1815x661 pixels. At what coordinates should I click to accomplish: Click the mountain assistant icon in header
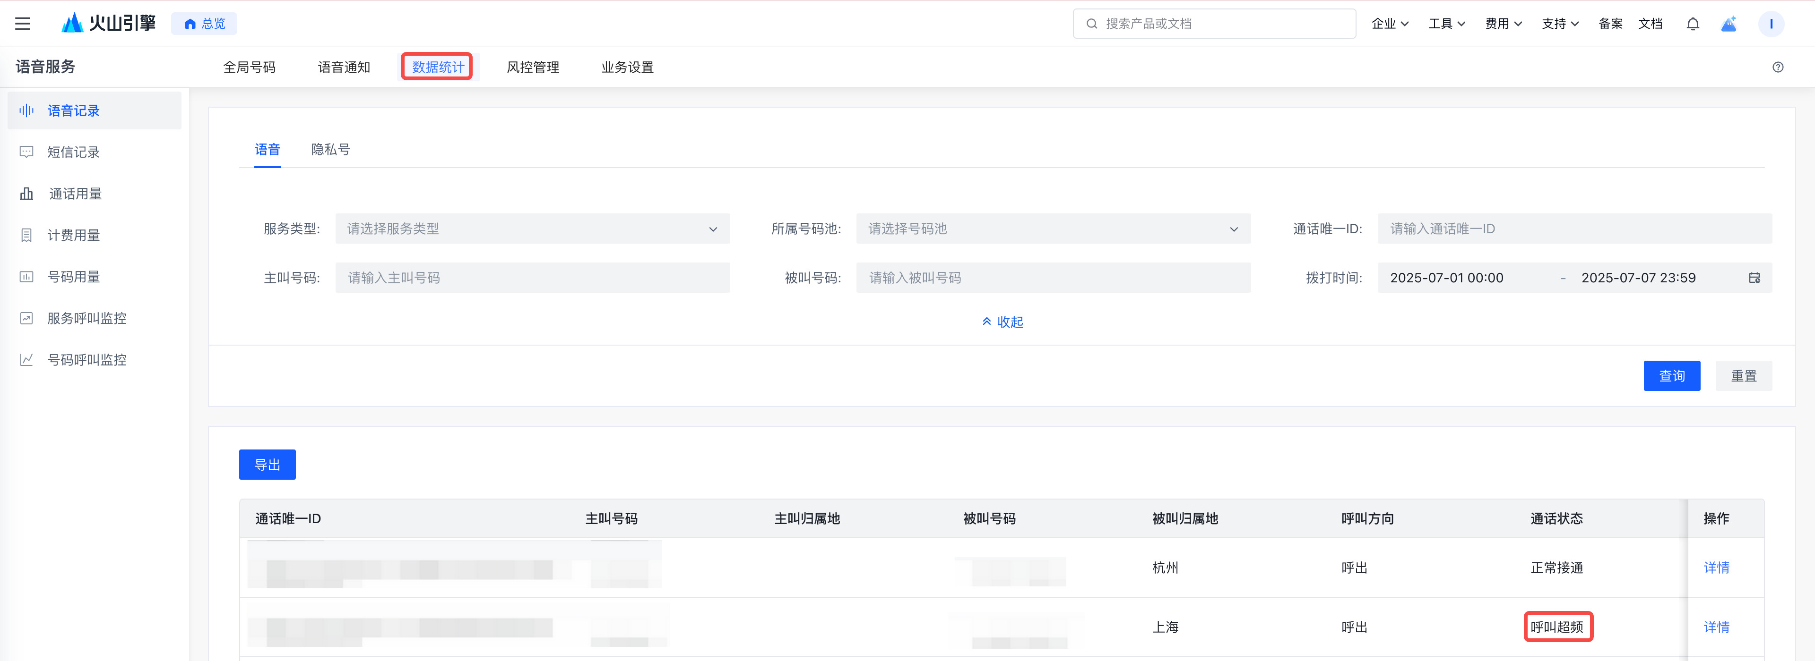click(x=1729, y=24)
